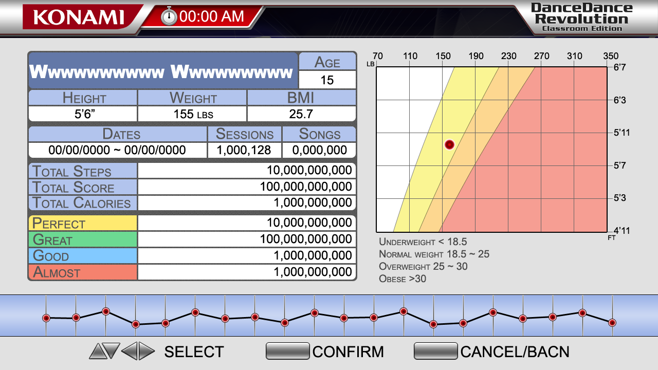
Task: Click the Sessions column header
Action: [x=245, y=134]
